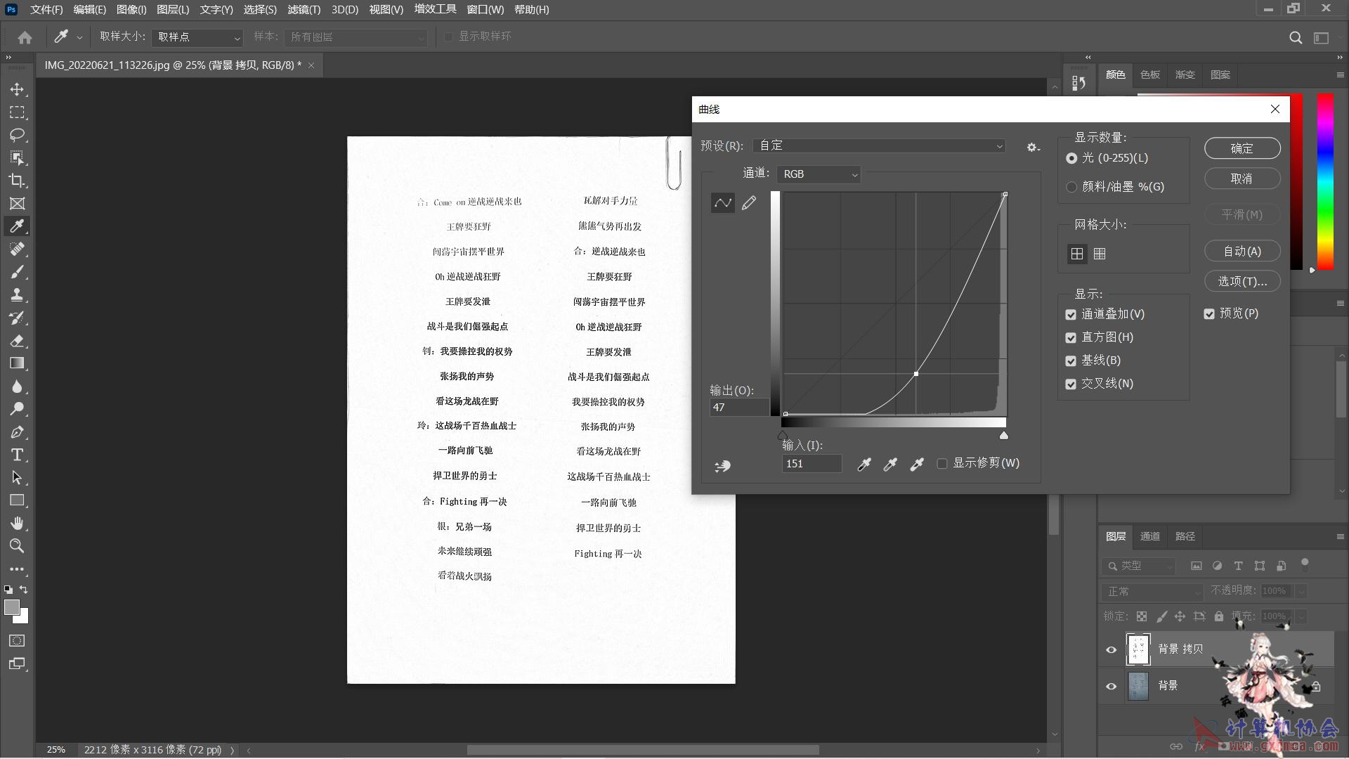Select the Clone Stamp tool
Image resolution: width=1349 pixels, height=759 pixels.
[17, 294]
